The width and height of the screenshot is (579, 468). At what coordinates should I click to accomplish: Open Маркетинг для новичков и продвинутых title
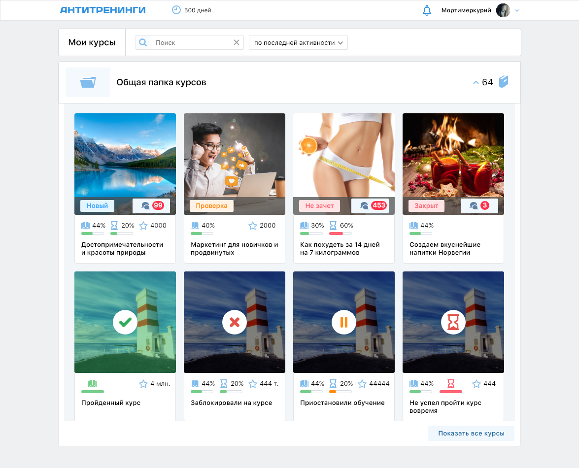(235, 248)
